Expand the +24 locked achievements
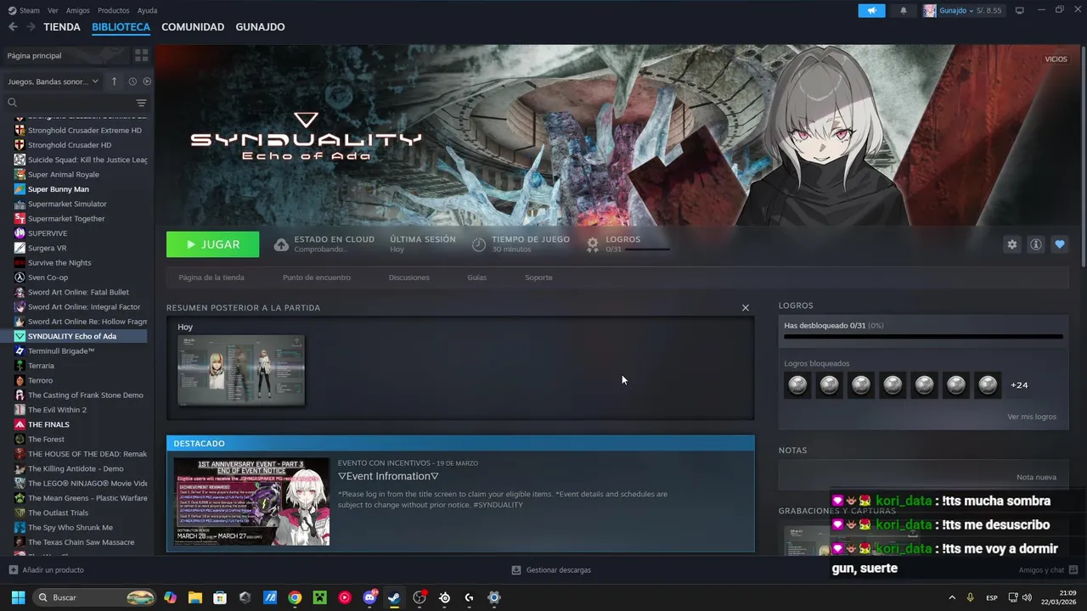The height and width of the screenshot is (611, 1087). coord(1019,385)
